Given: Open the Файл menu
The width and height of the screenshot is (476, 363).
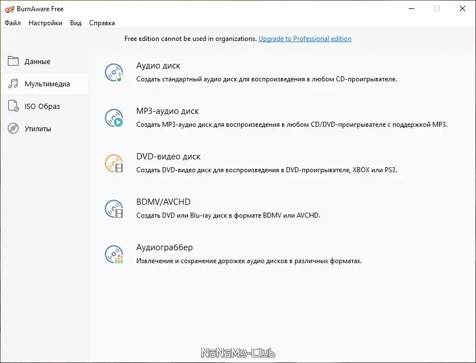Looking at the screenshot, I should point(12,23).
